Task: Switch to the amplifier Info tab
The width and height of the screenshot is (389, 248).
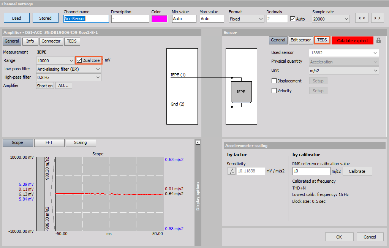Action: coord(30,41)
